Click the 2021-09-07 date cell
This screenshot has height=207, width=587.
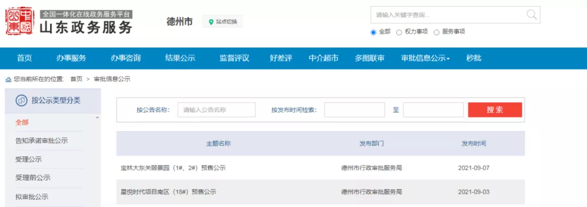pyautogui.click(x=473, y=168)
